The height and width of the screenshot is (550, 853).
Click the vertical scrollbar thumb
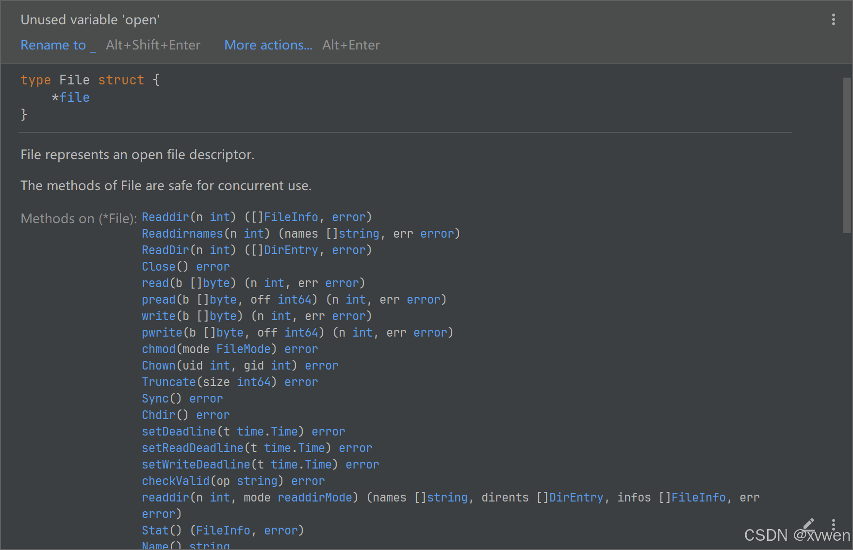coord(847,155)
